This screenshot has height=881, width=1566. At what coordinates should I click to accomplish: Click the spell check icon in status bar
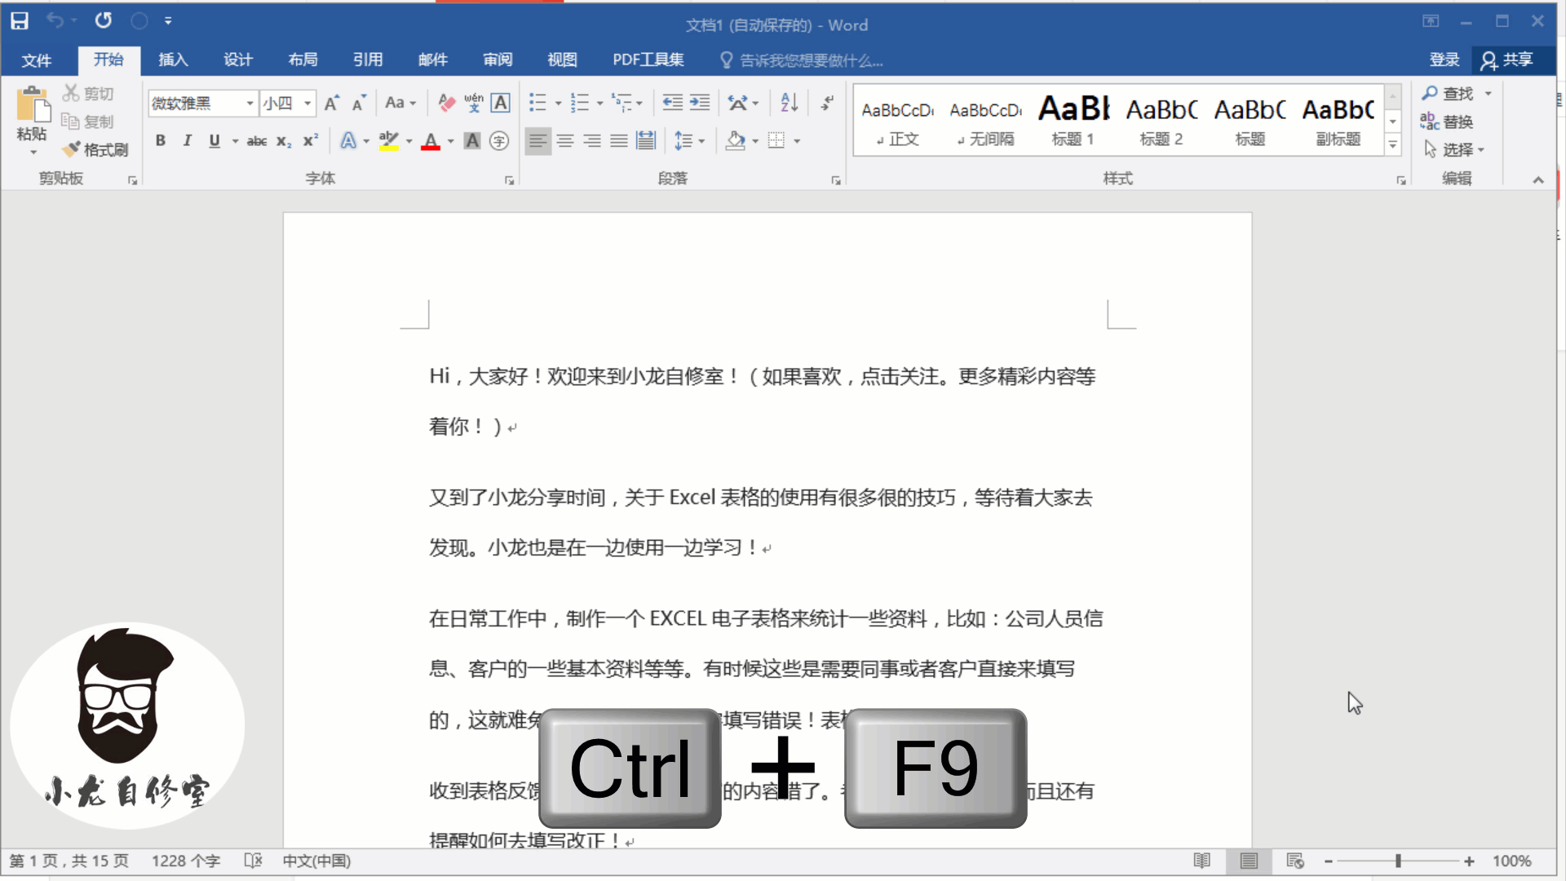[x=253, y=861]
